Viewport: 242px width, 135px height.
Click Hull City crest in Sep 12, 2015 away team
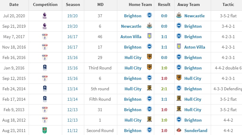(x=179, y=77)
